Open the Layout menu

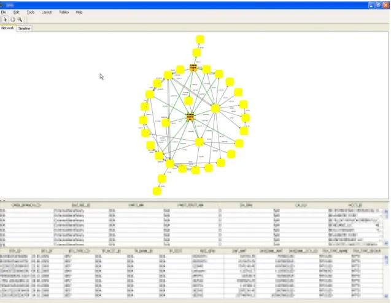pos(47,12)
